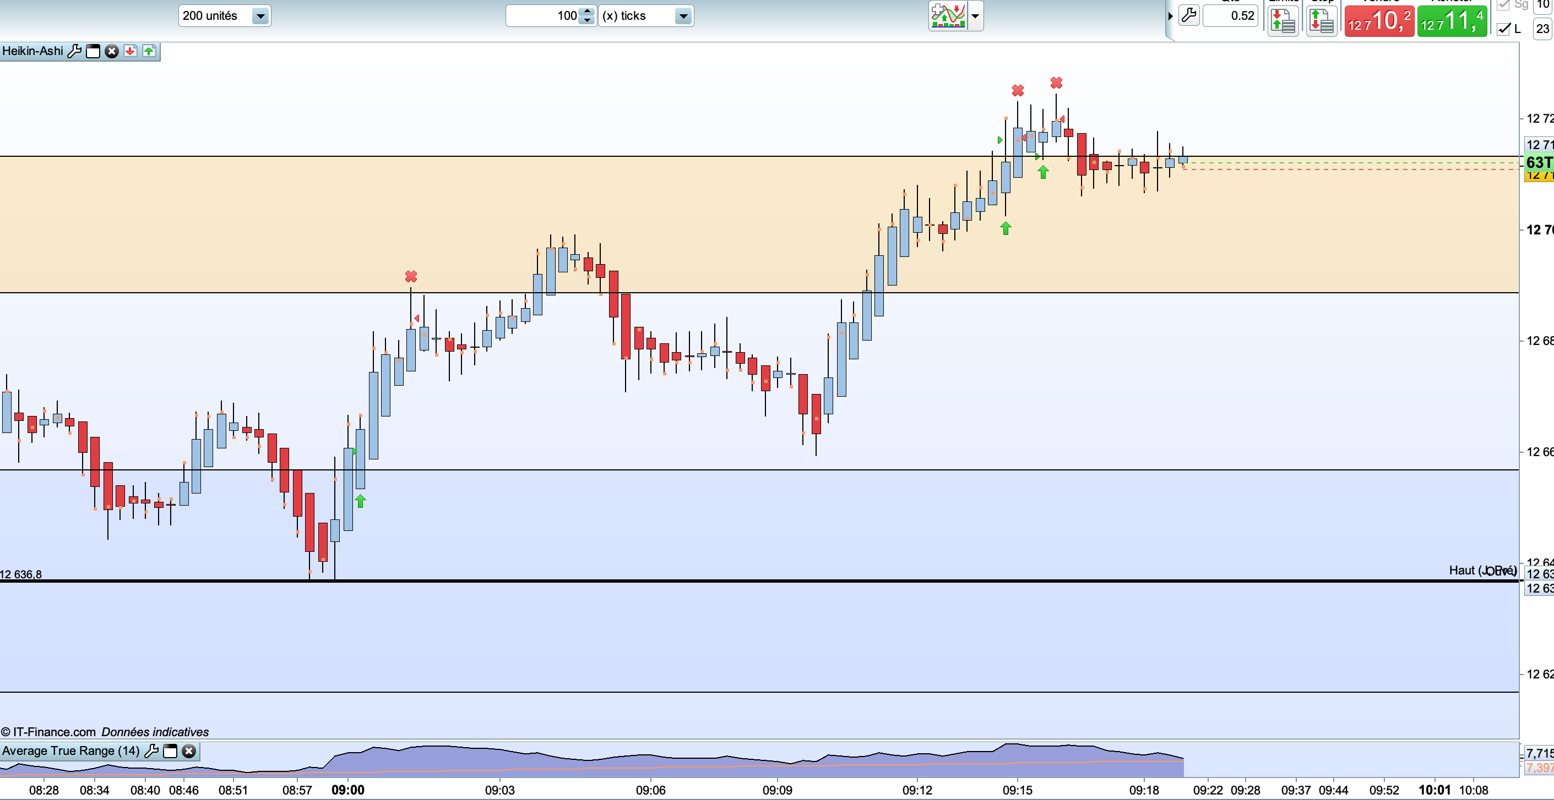This screenshot has height=800, width=1554.
Task: Click Heikin-Ashi green up-arrow page icon
Action: pyautogui.click(x=149, y=51)
